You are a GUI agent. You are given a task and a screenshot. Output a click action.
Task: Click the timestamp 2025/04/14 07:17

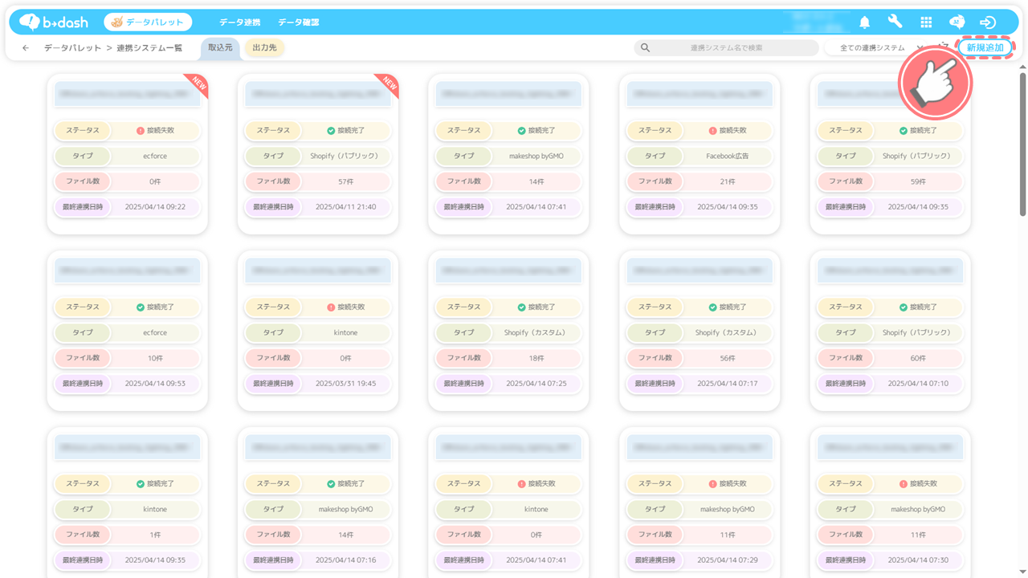[x=728, y=384]
